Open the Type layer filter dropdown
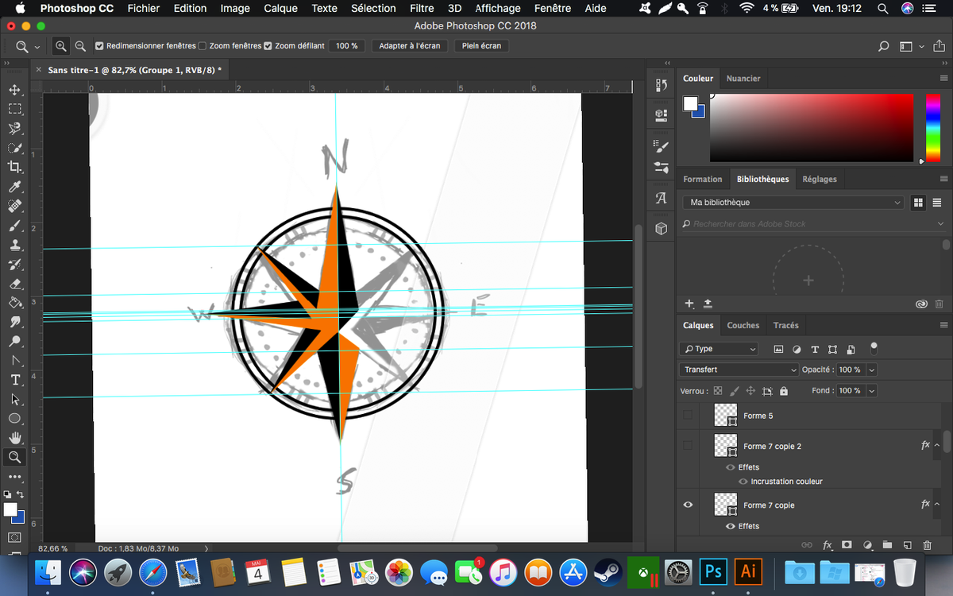 click(720, 349)
